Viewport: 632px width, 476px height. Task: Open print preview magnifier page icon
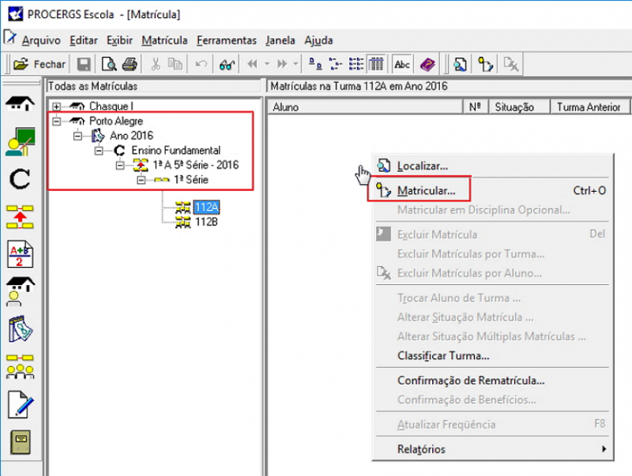click(x=109, y=64)
